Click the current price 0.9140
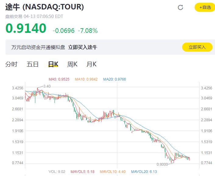The height and width of the screenshot is (176, 215). point(26,29)
